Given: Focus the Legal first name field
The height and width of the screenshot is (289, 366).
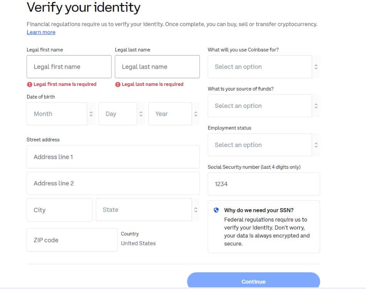Looking at the screenshot, I should click(69, 67).
